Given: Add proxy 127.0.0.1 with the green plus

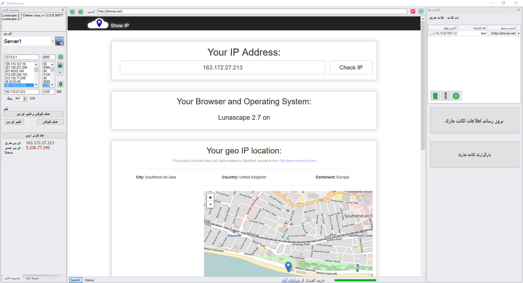Looking at the screenshot, I should coord(60,57).
